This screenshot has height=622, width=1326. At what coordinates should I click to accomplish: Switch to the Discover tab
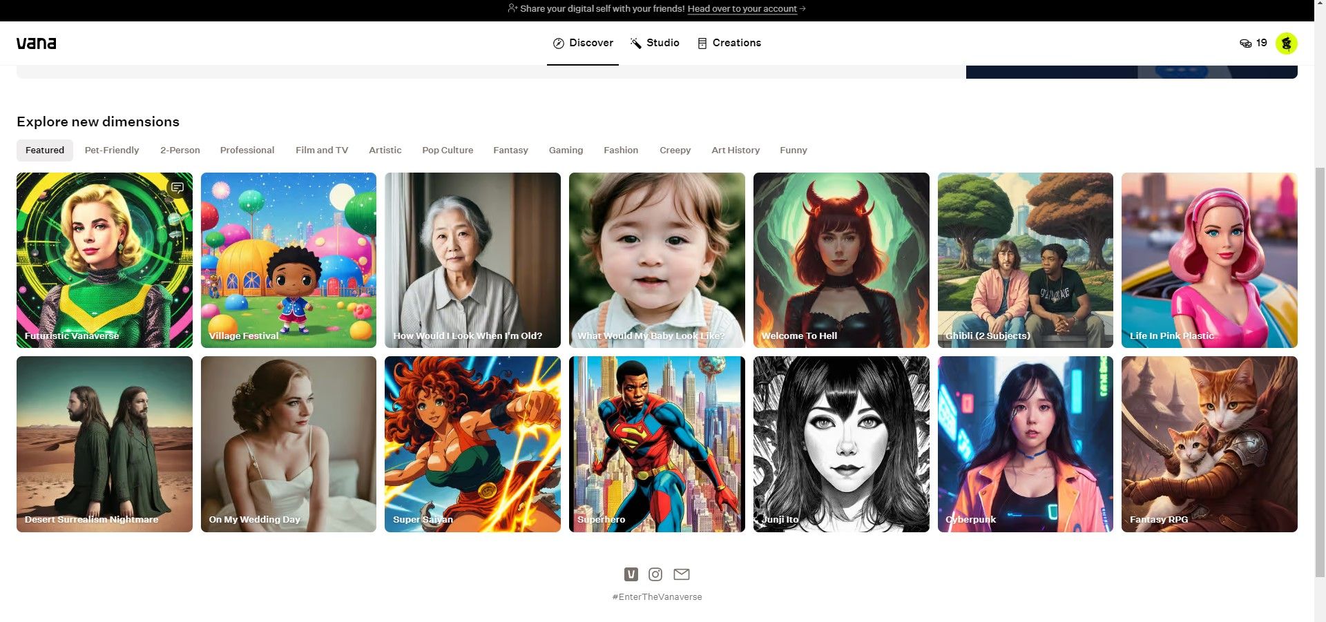click(x=583, y=43)
